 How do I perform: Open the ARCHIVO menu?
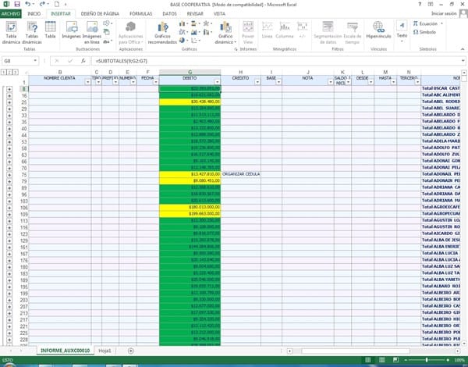click(12, 14)
